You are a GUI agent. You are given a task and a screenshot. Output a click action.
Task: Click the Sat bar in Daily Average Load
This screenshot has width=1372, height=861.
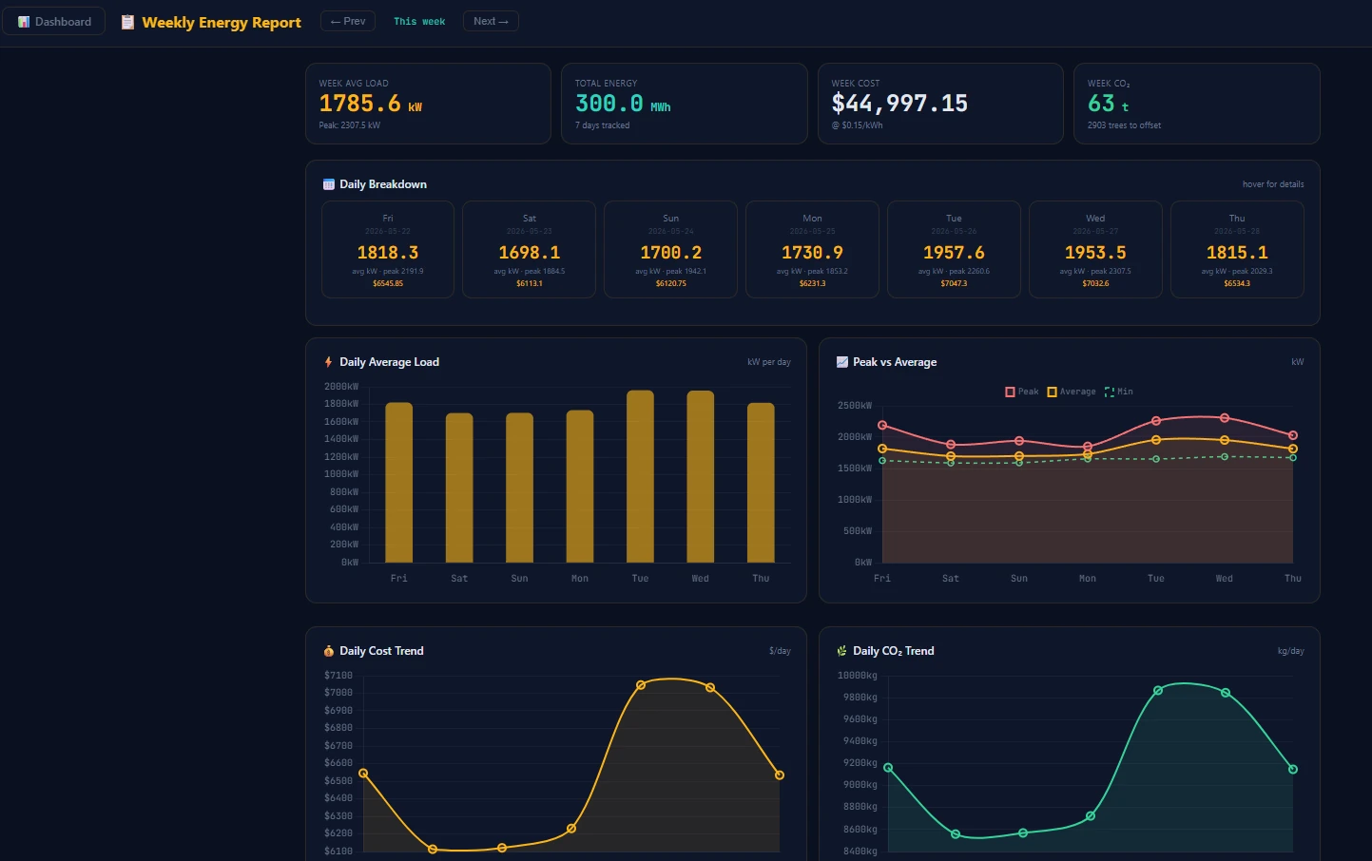459,488
